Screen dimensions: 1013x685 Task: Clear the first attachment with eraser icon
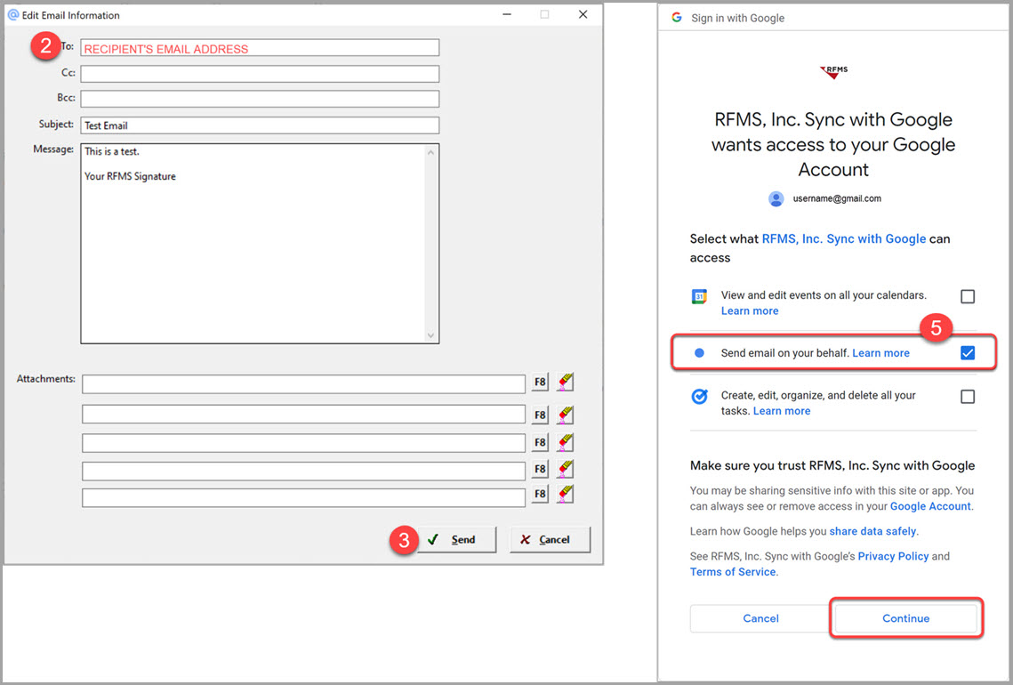565,383
